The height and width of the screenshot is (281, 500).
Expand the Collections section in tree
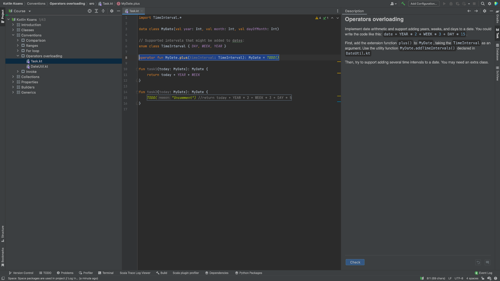[13, 77]
